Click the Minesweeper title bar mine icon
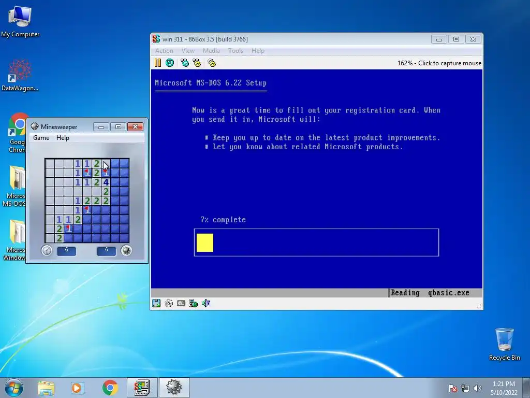 (35, 126)
